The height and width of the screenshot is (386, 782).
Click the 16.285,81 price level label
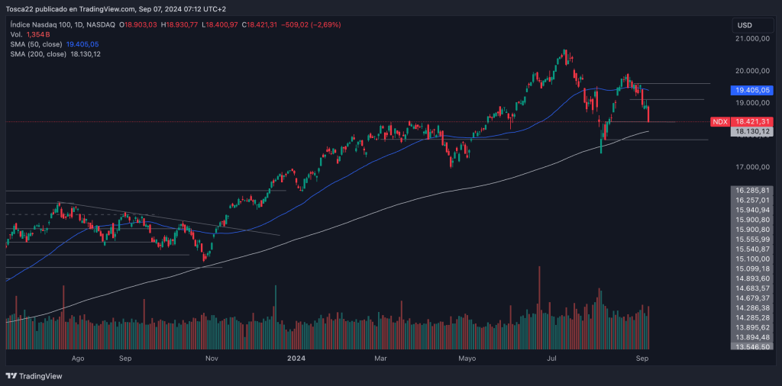pos(751,190)
